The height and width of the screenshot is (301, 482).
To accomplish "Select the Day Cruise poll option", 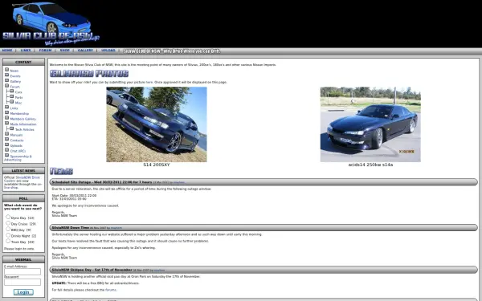I will pyautogui.click(x=8, y=223).
